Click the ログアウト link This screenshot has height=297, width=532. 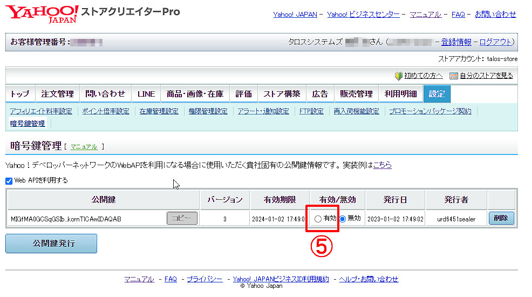click(x=495, y=42)
